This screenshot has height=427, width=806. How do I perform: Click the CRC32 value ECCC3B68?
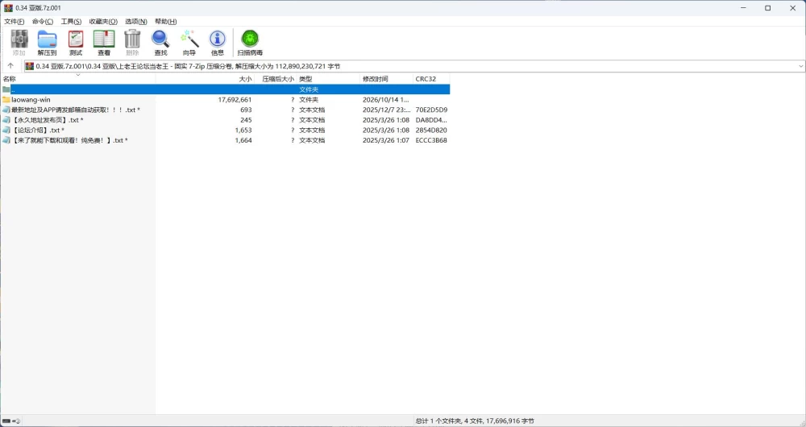click(x=431, y=140)
